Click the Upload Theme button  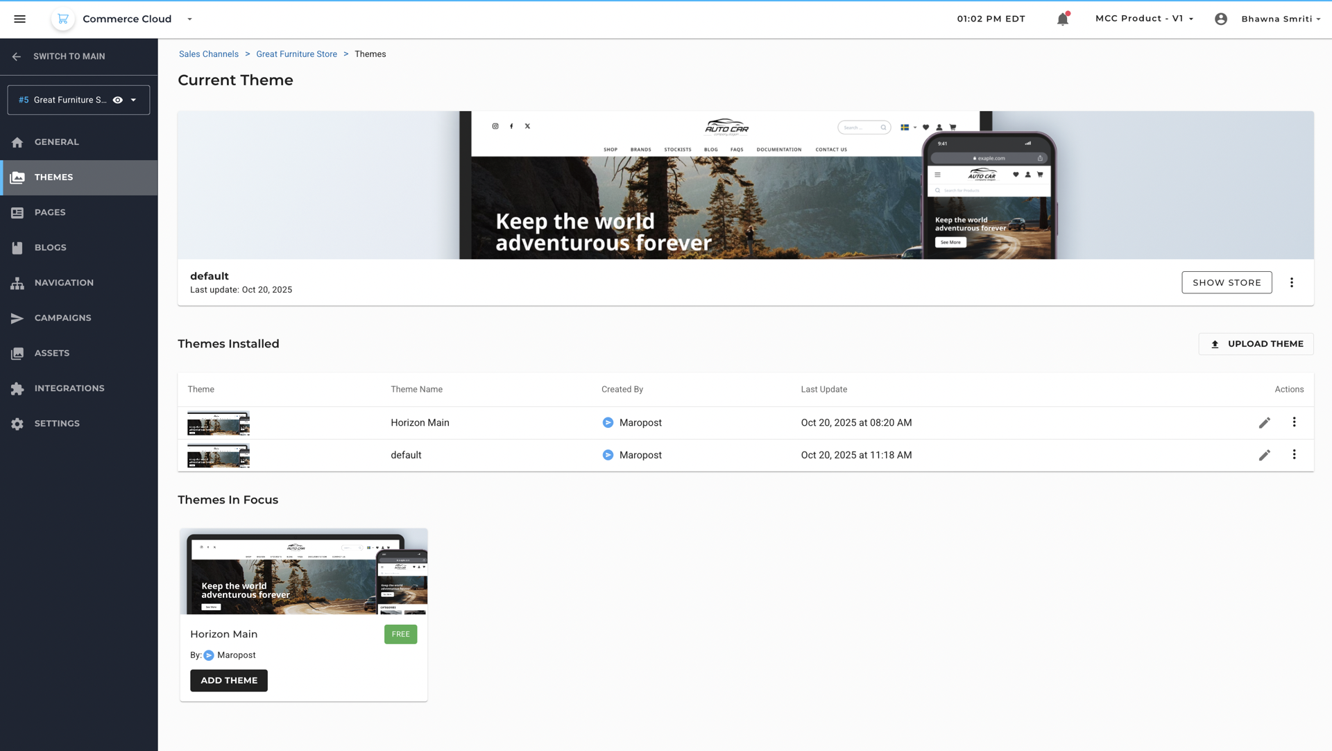pyautogui.click(x=1256, y=344)
